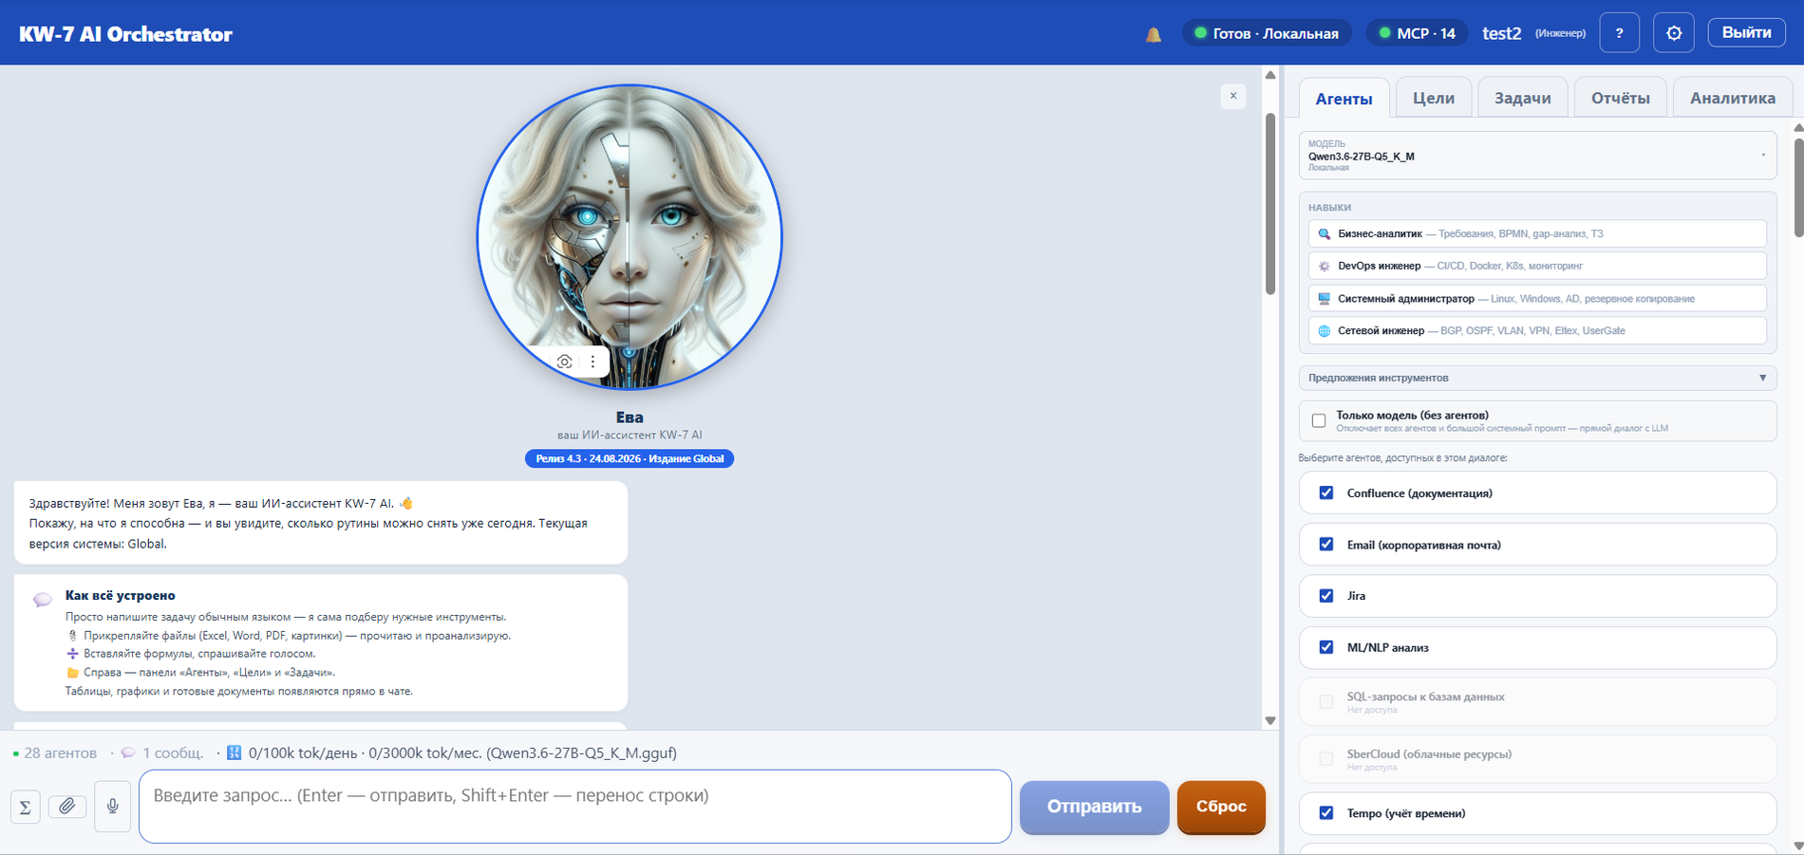Click Eva's avatar image

[630, 237]
